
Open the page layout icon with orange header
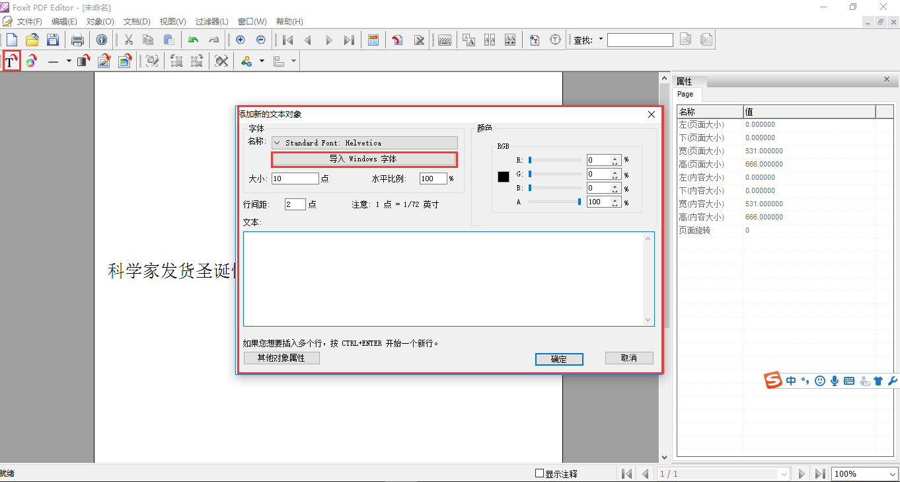click(373, 40)
